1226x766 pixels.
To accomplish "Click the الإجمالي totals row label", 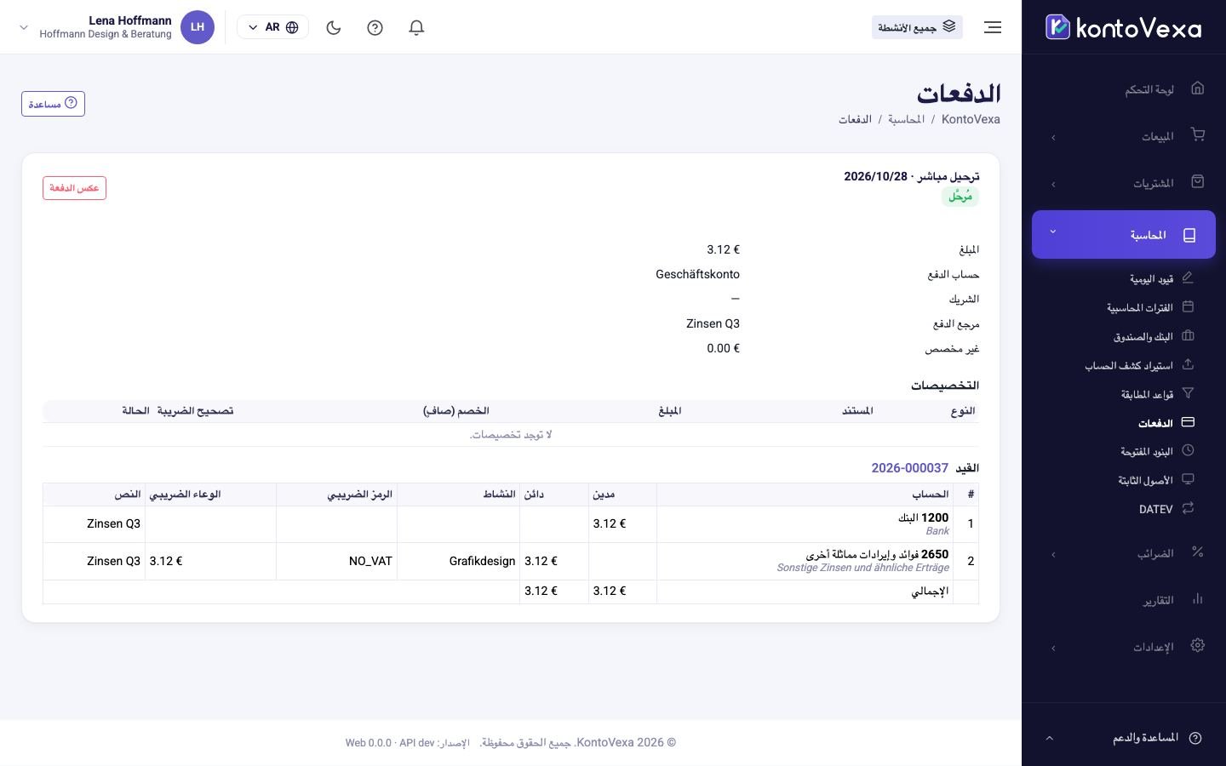I will coord(930,592).
